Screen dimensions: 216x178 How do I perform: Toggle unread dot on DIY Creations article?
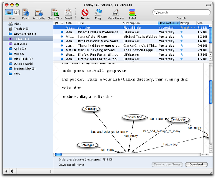click(62, 41)
